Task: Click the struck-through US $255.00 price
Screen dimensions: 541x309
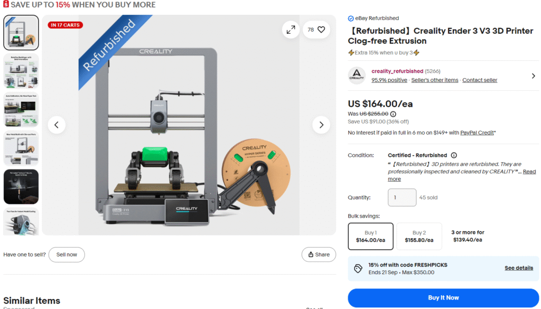Action: click(374, 114)
